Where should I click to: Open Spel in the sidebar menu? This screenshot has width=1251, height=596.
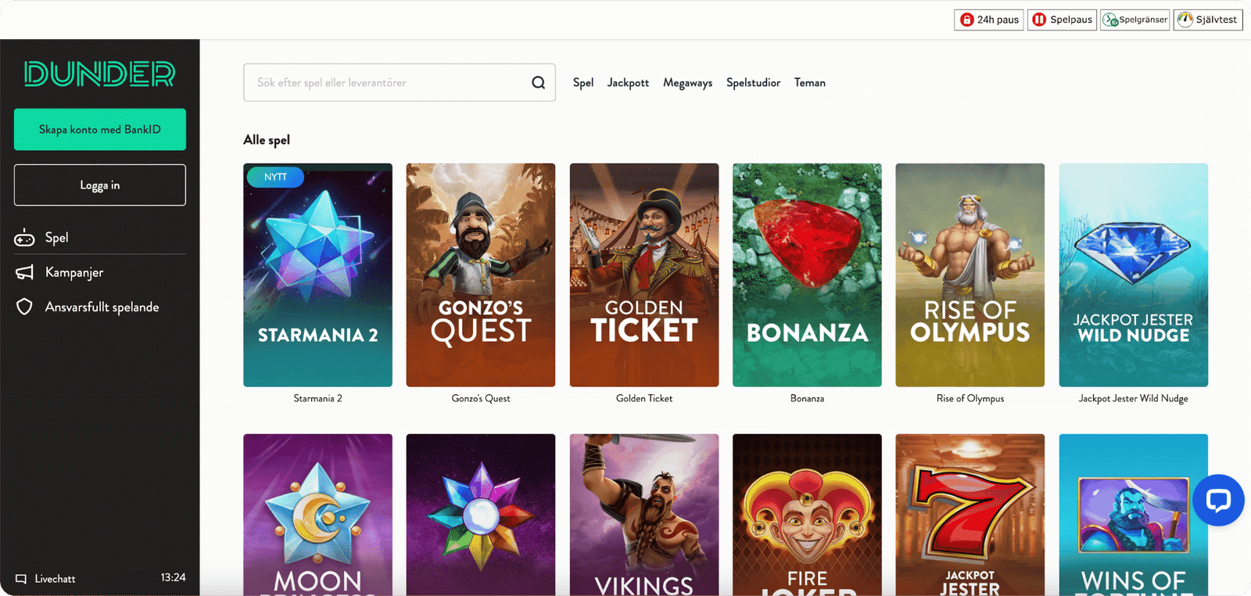(x=100, y=238)
